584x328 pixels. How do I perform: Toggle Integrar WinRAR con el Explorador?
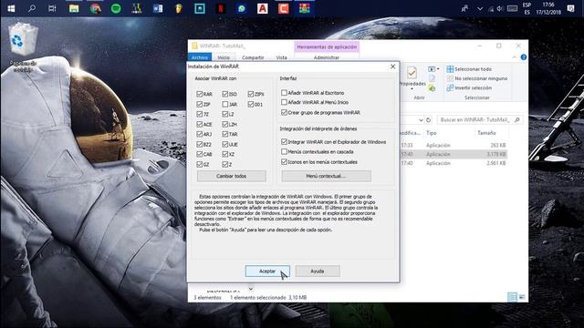coord(284,142)
